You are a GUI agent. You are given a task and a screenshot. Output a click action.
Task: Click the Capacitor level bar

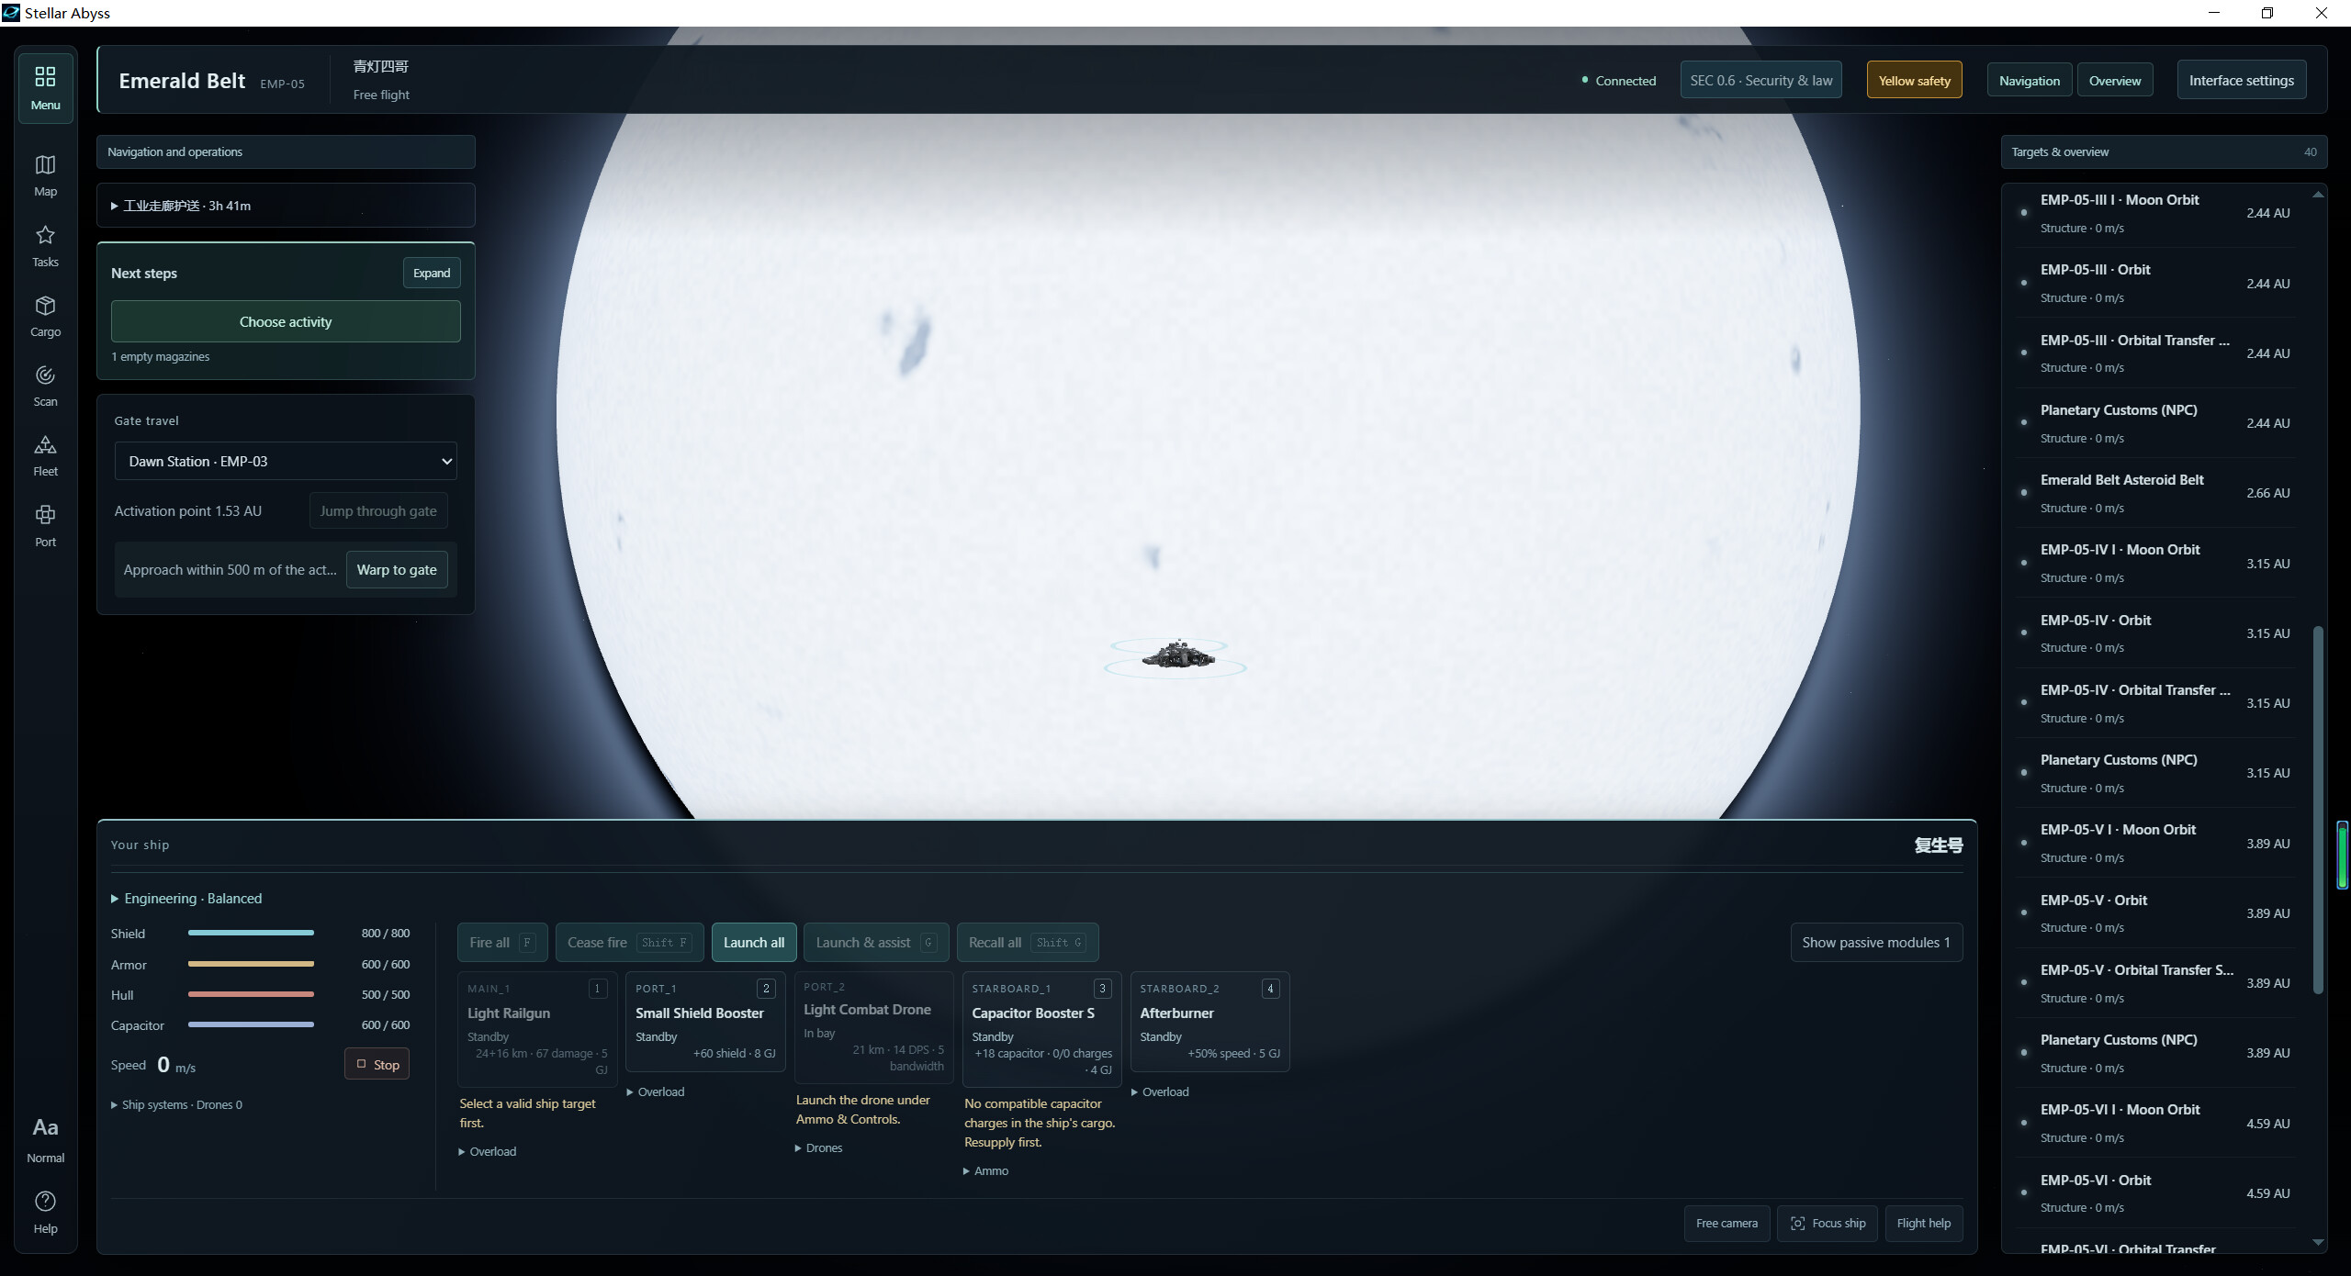click(x=251, y=1025)
